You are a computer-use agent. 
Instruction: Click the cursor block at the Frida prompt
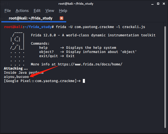84,81
